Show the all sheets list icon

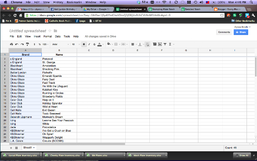[16, 148]
